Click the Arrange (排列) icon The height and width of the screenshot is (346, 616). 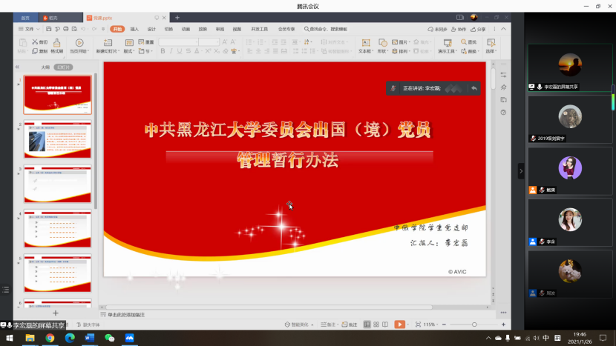click(395, 51)
